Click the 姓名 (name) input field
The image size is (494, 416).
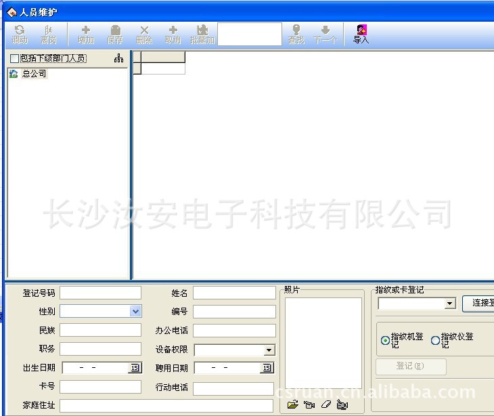tap(234, 293)
